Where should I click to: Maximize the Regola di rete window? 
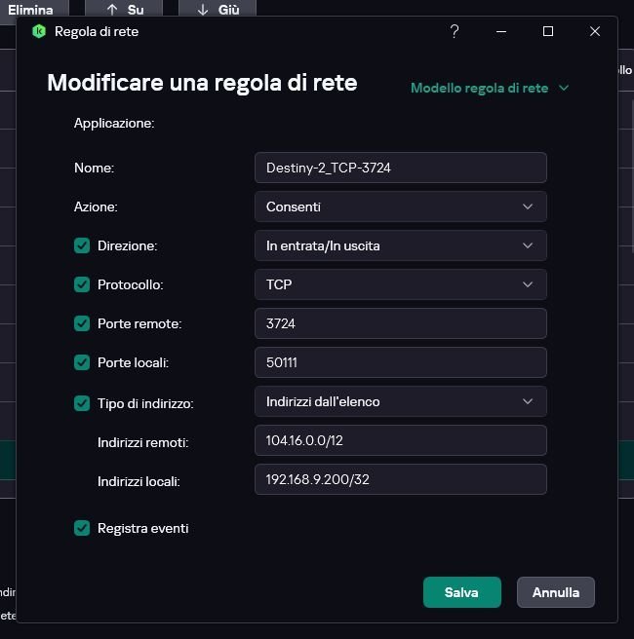pos(548,31)
